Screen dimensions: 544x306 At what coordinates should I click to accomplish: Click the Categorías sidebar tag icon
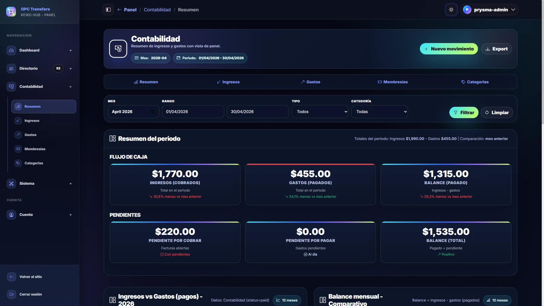tap(18, 163)
